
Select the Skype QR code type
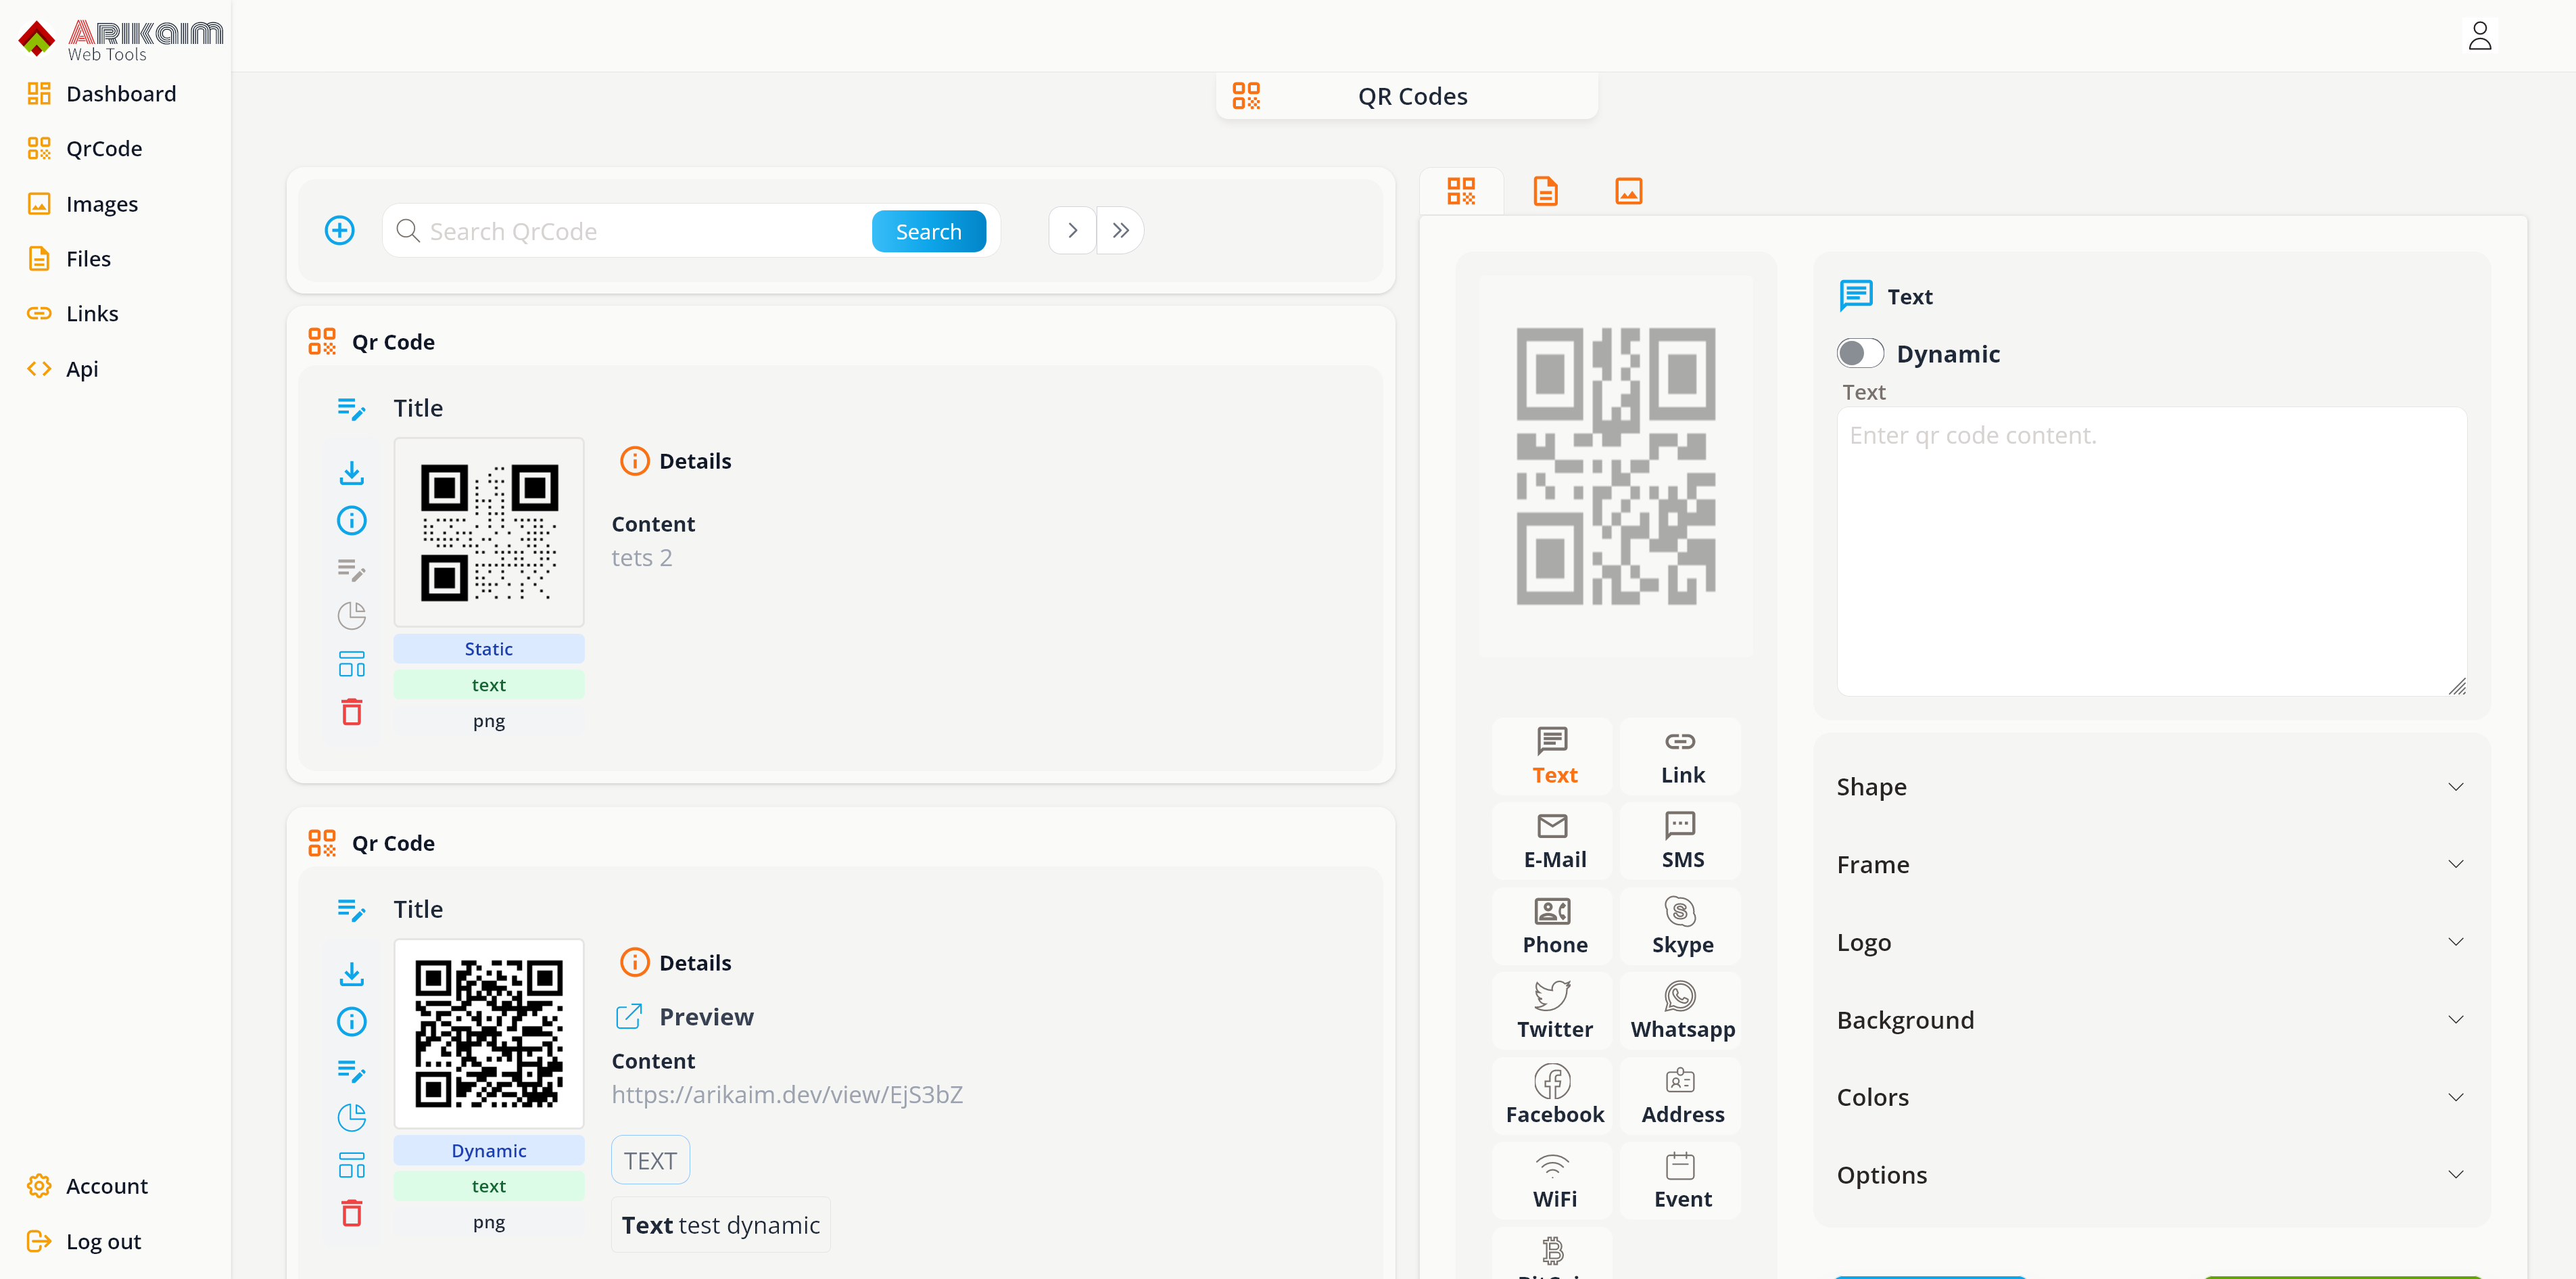click(x=1681, y=925)
